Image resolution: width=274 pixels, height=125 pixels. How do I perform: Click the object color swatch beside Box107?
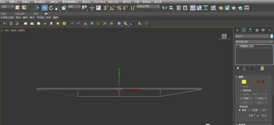[x=271, y=36]
